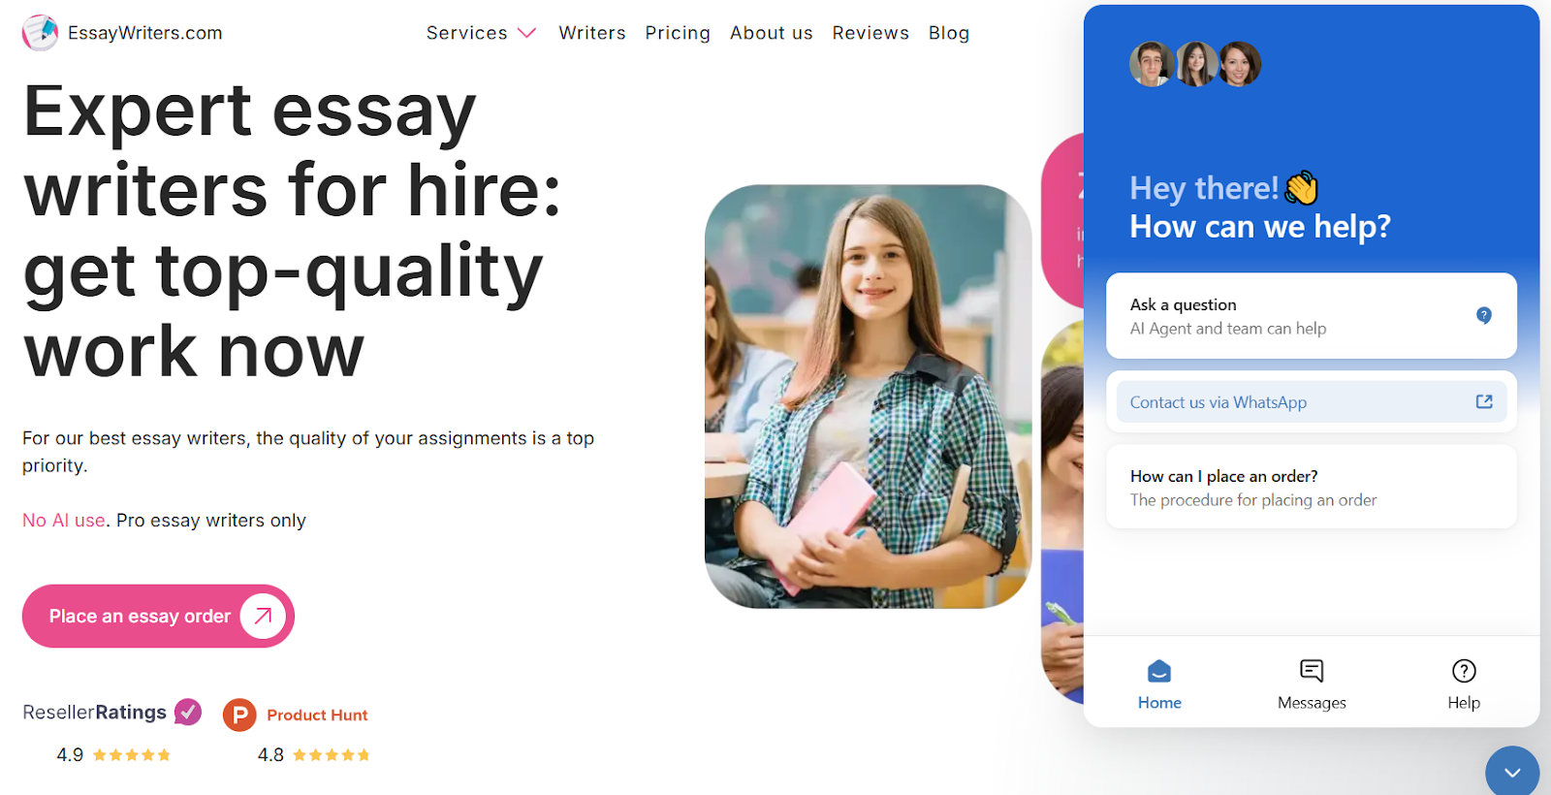Open the Writers menu item
1551x795 pixels.
click(x=592, y=33)
